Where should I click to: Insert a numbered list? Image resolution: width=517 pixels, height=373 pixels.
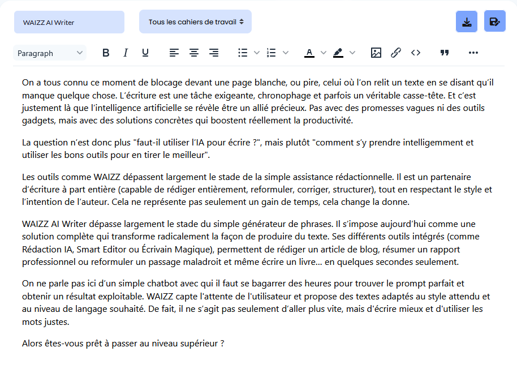(x=272, y=53)
